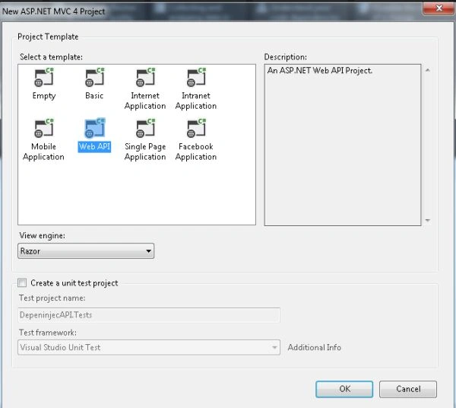Open the Additional Info link
This screenshot has width=456, height=408.
pyautogui.click(x=315, y=347)
